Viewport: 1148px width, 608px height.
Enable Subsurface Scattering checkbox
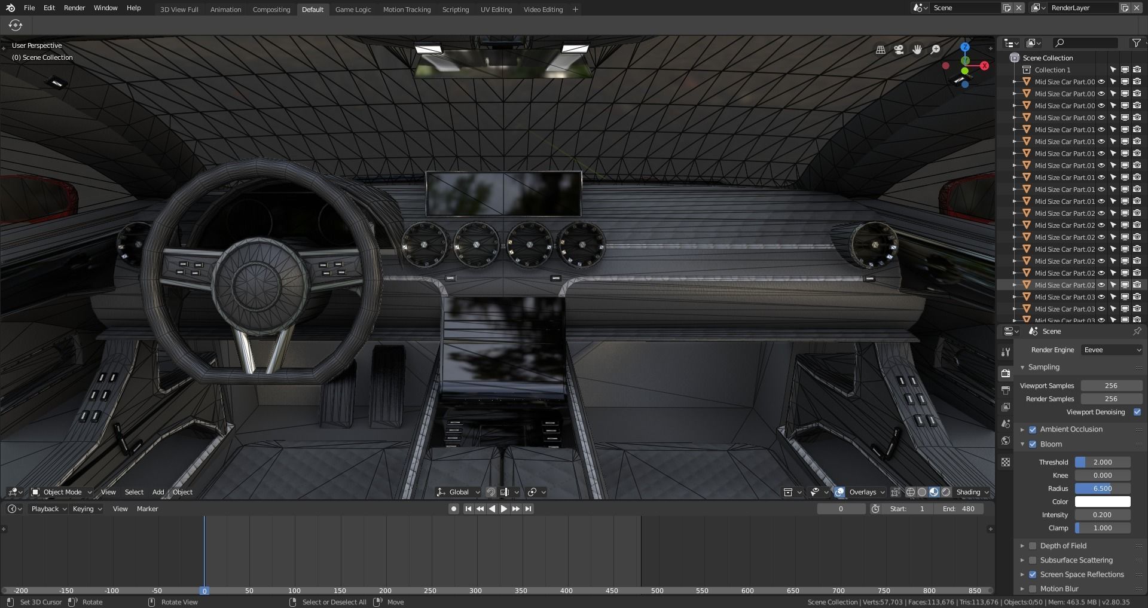pos(1033,560)
